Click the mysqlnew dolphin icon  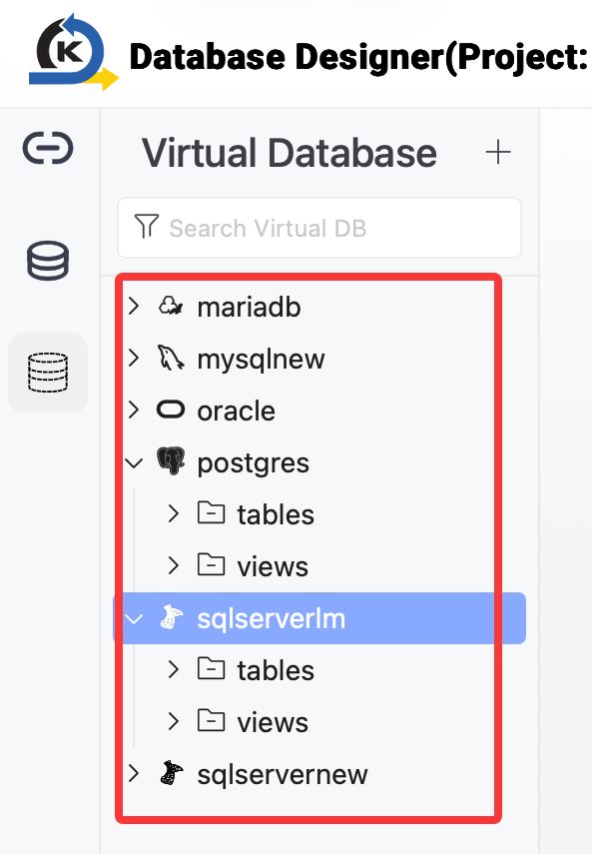tap(171, 358)
